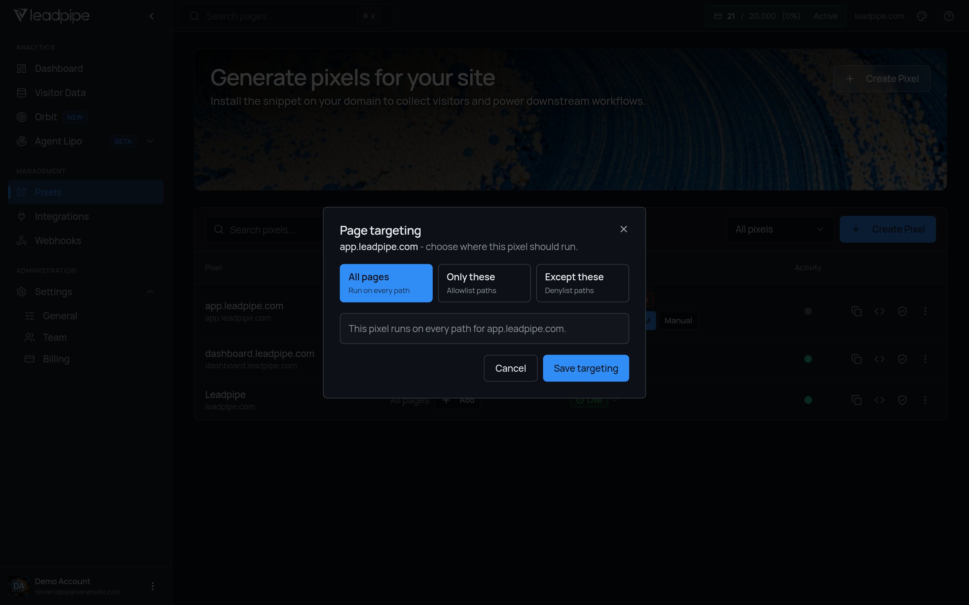Copy pixel for Leadpipe row

coord(857,400)
